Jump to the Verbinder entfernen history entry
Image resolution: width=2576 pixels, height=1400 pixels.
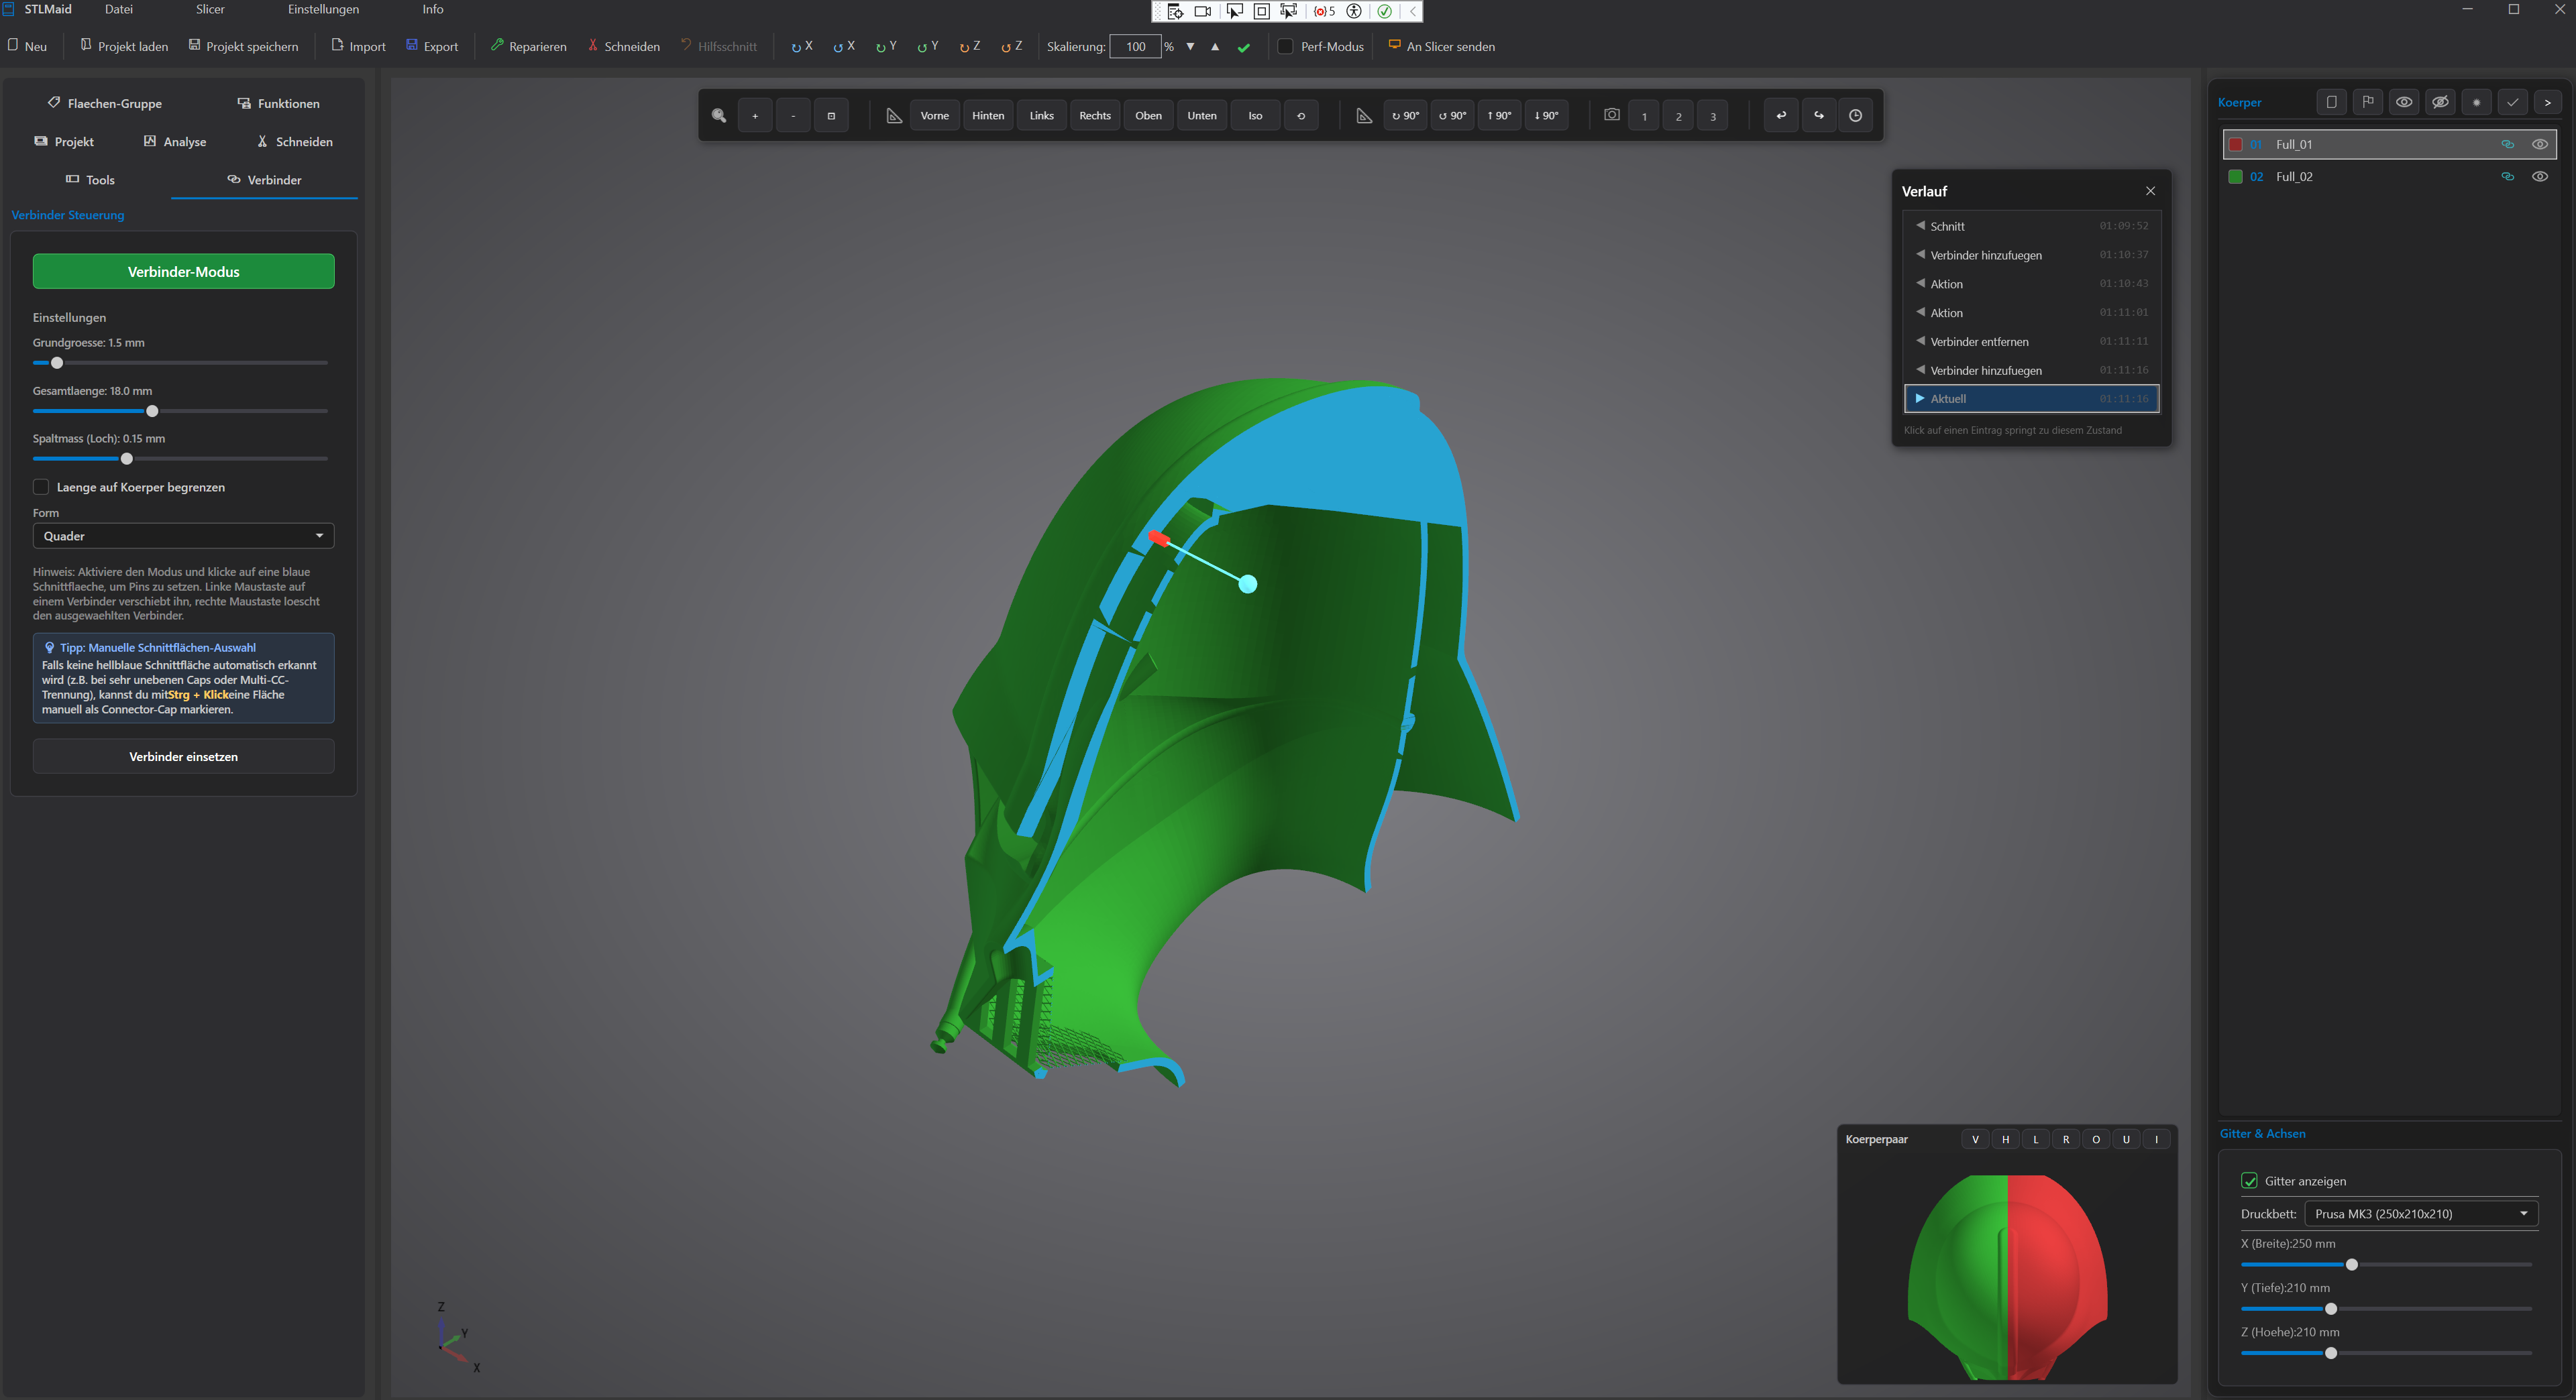pyautogui.click(x=2032, y=342)
